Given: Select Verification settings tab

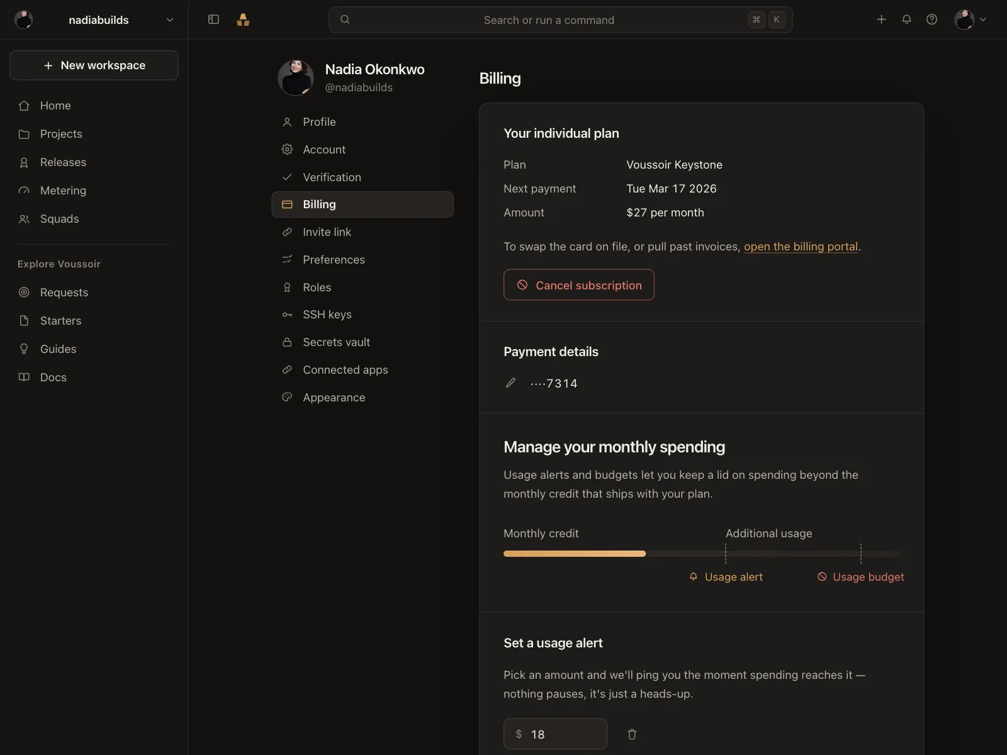Looking at the screenshot, I should point(363,177).
